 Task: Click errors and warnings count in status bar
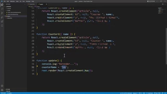[3, 93]
